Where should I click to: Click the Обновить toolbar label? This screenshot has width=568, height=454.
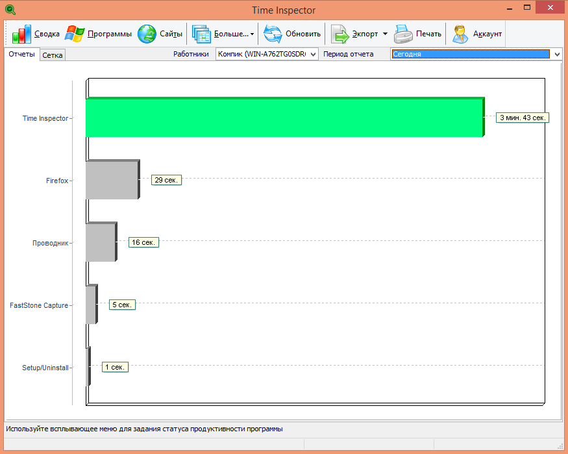tap(303, 34)
